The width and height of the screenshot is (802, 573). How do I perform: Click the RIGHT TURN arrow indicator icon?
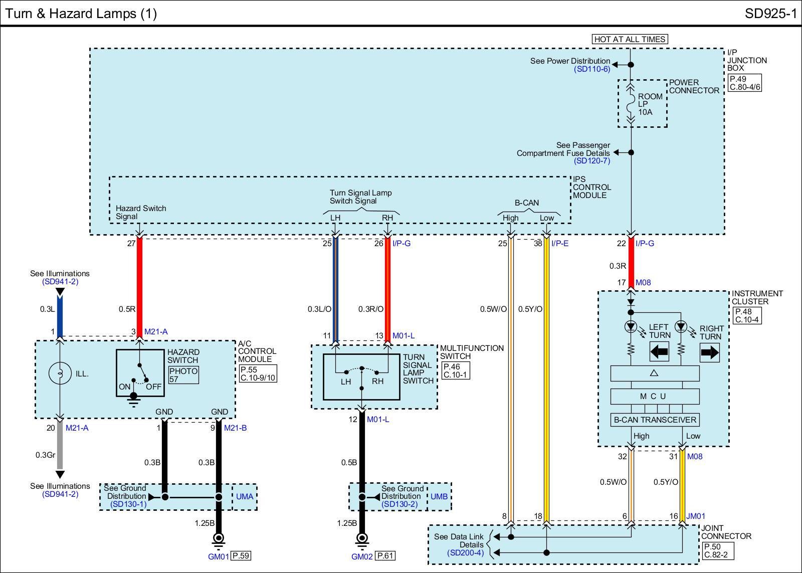pos(709,352)
